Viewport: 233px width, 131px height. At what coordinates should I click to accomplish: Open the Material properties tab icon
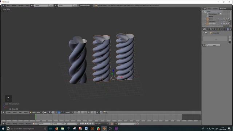point(228,29)
